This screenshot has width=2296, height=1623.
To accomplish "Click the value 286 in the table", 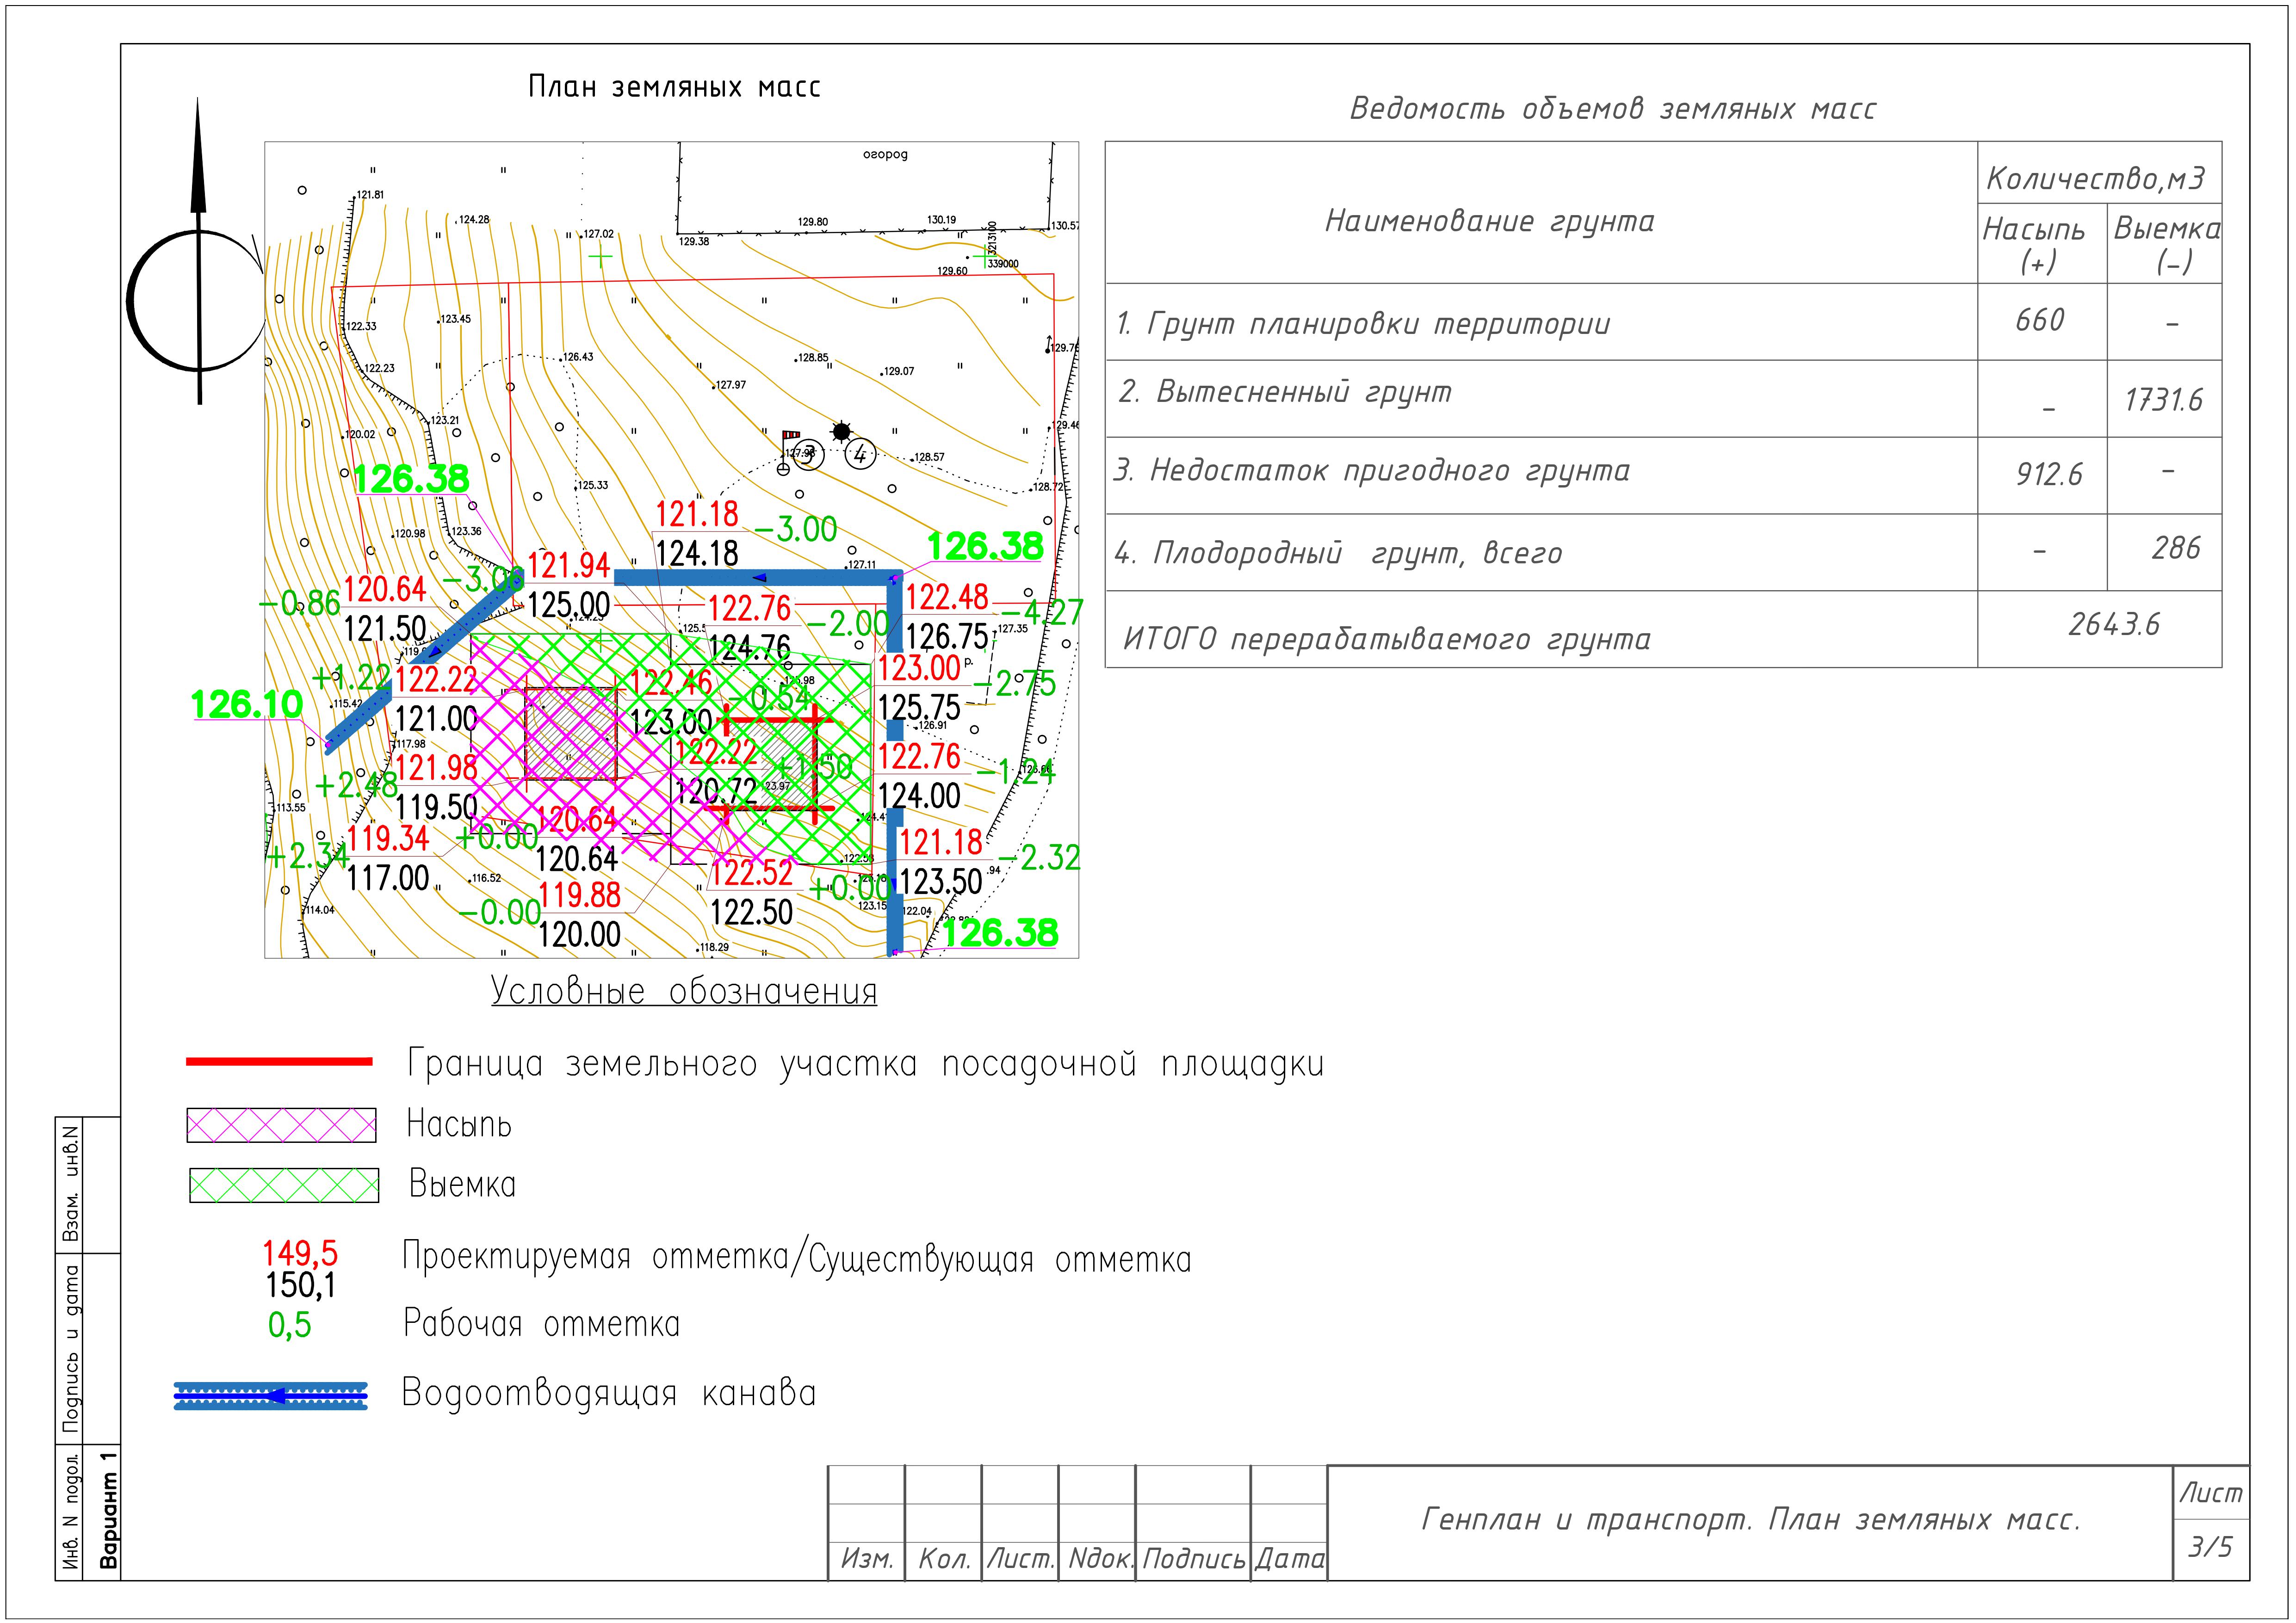I will (2176, 548).
